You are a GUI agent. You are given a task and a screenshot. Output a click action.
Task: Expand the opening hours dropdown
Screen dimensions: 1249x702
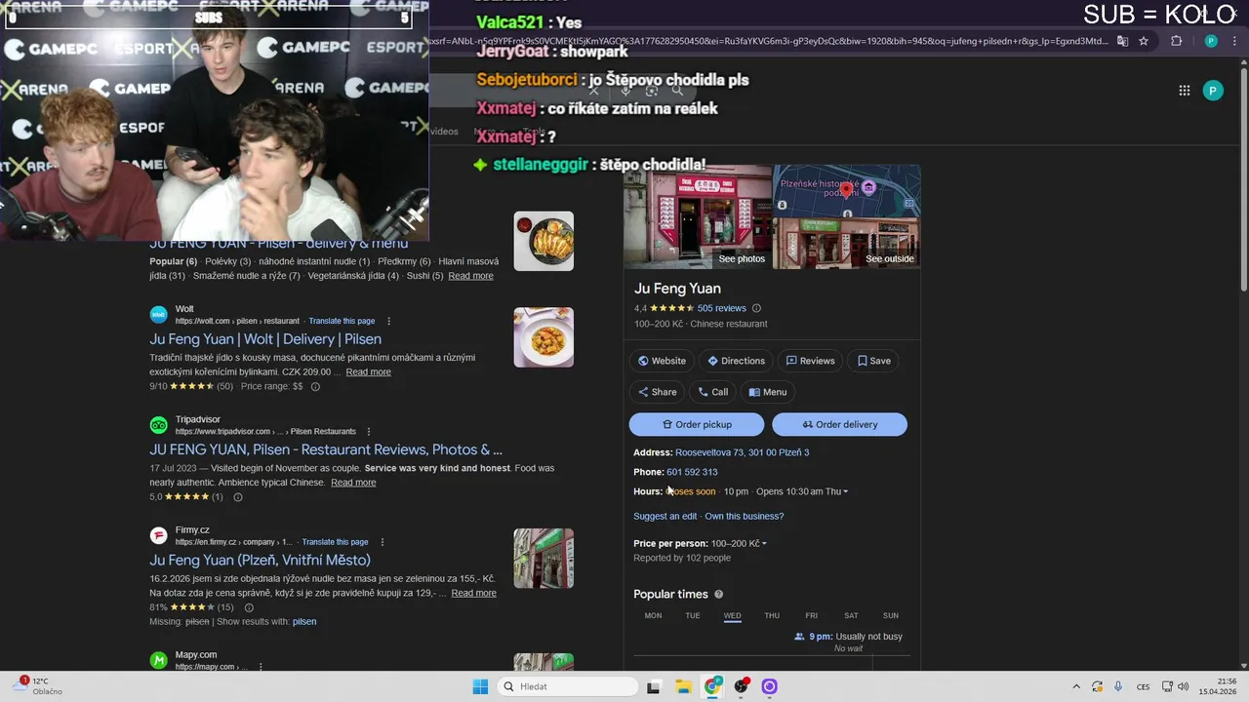845,491
